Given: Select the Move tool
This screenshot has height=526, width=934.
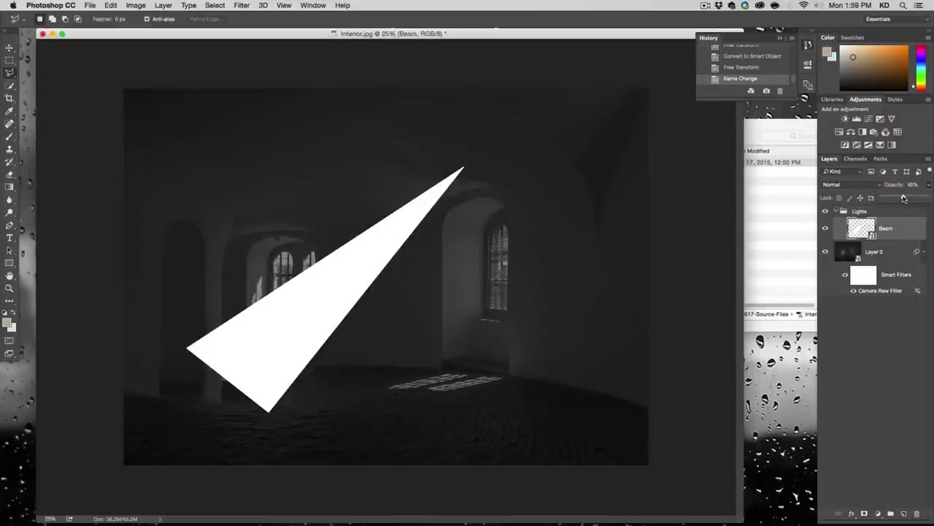Looking at the screenshot, I should (9, 47).
